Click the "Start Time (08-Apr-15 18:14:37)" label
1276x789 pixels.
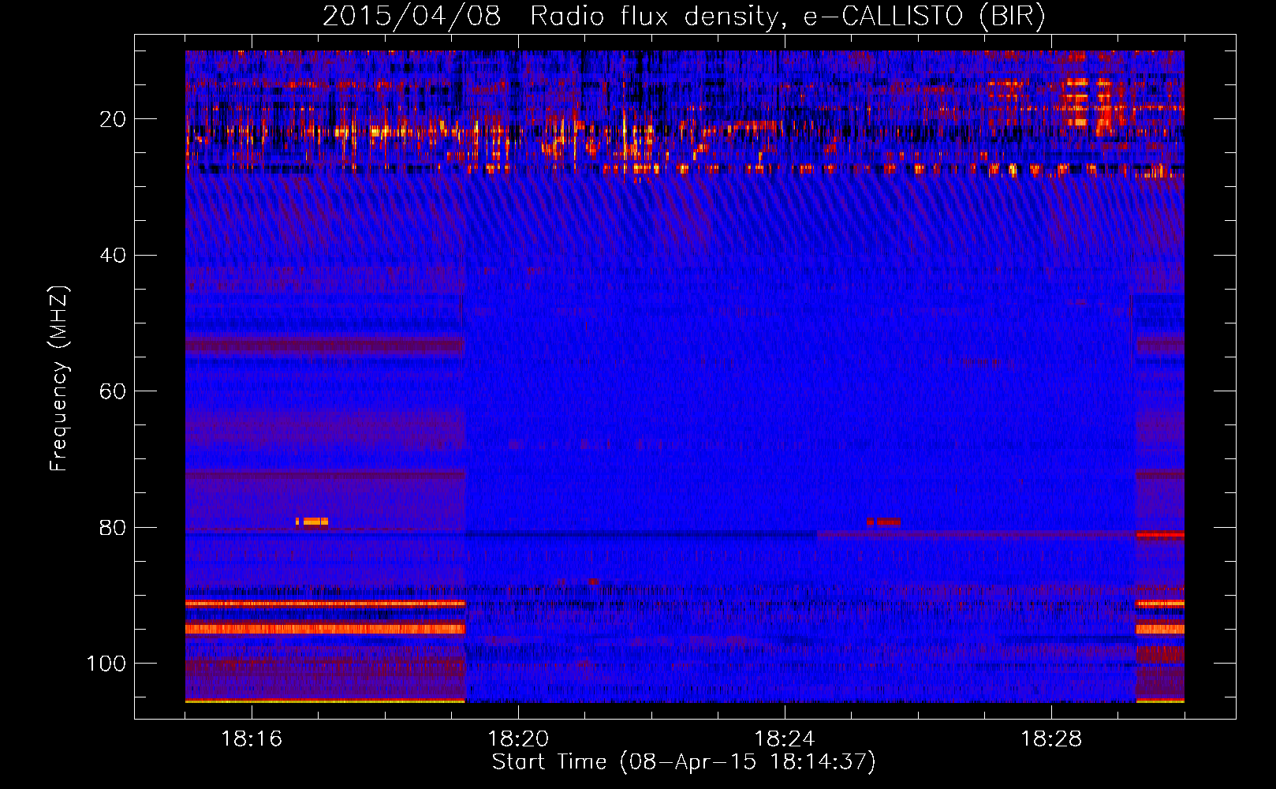click(x=684, y=761)
